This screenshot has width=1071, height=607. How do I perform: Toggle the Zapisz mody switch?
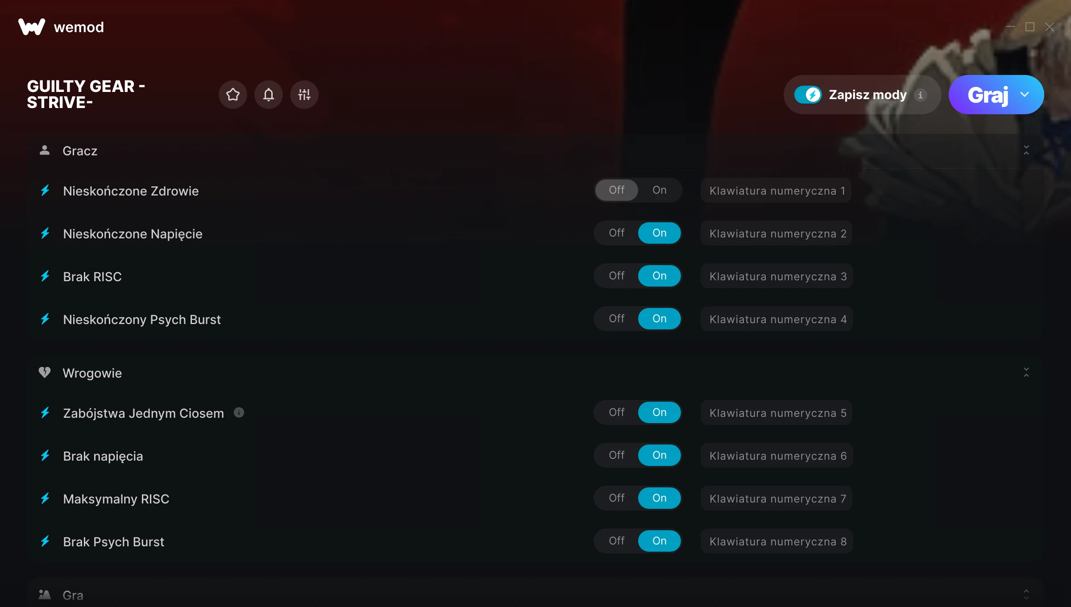pos(808,95)
